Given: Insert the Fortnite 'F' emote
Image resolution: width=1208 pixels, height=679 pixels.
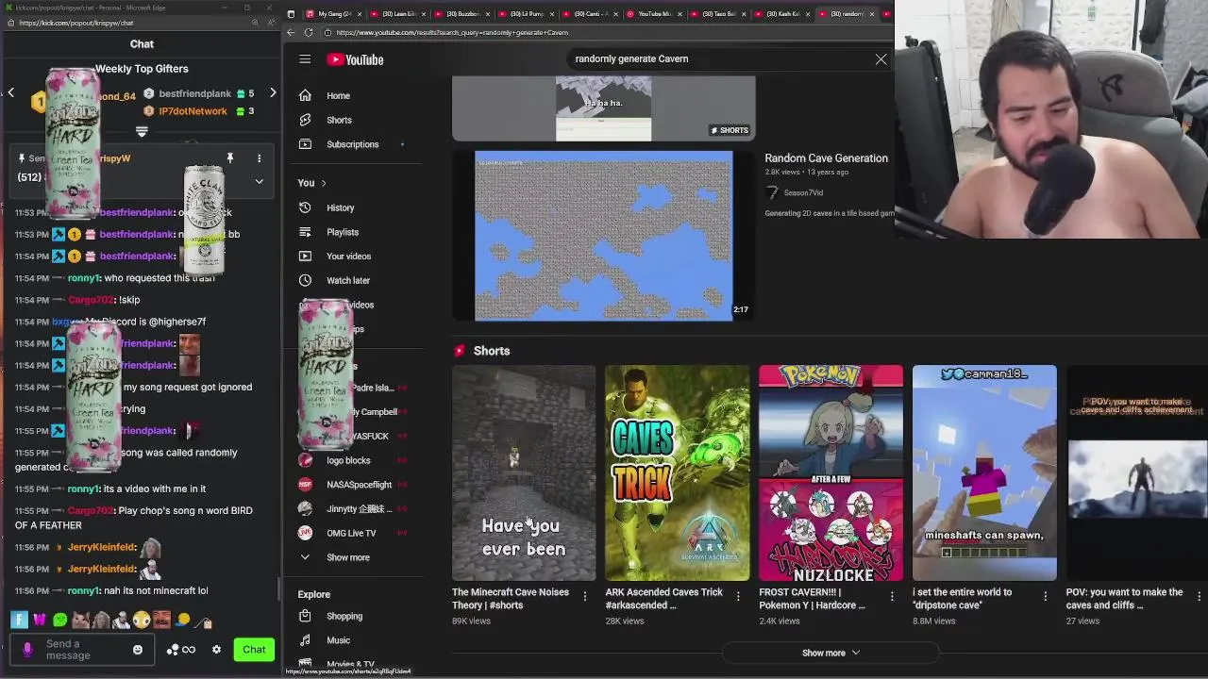Looking at the screenshot, I should click(x=19, y=620).
